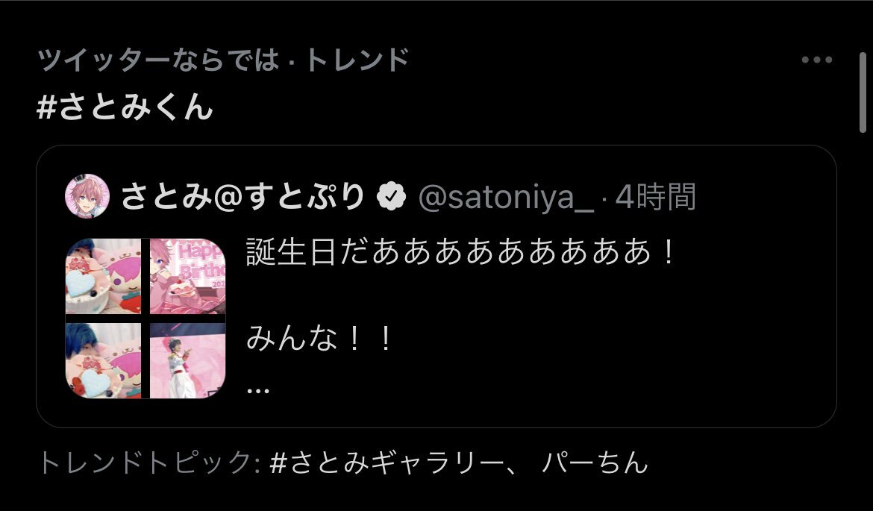This screenshot has height=511, width=873.
Task: Open the パーちん trend topic
Action: pos(595,462)
